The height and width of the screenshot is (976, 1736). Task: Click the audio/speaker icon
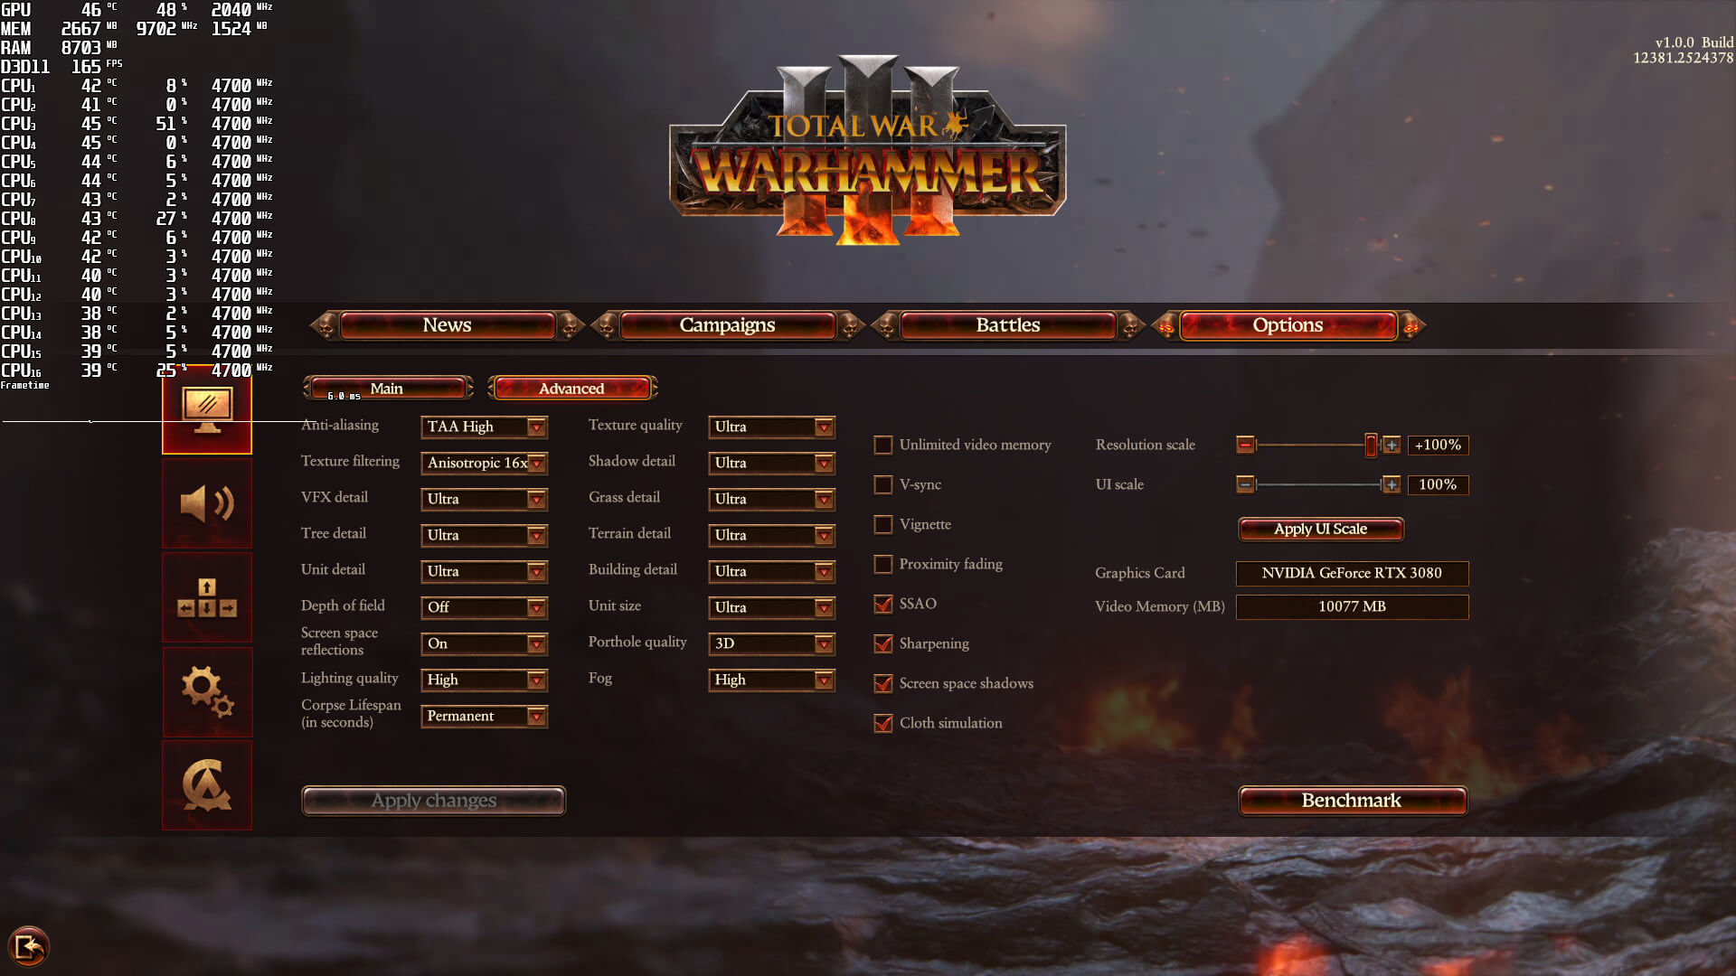point(206,502)
